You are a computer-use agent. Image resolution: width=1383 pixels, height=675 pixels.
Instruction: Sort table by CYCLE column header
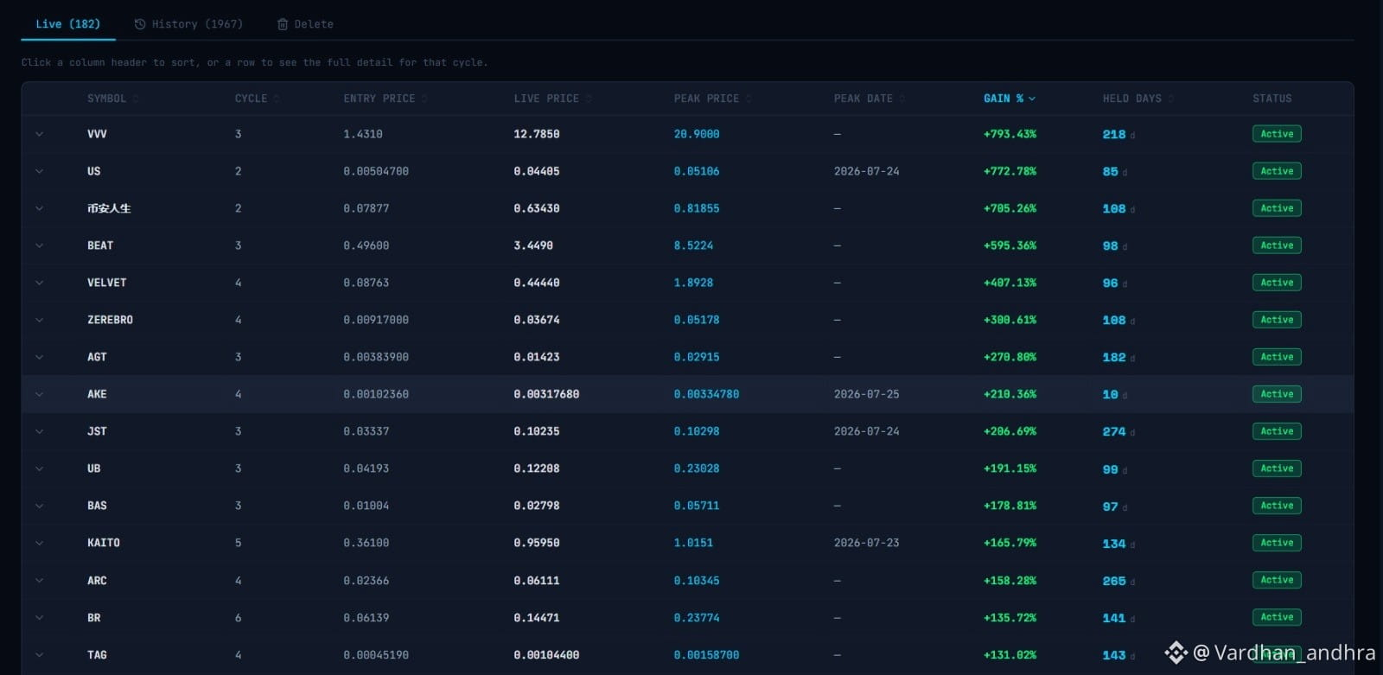click(x=257, y=99)
